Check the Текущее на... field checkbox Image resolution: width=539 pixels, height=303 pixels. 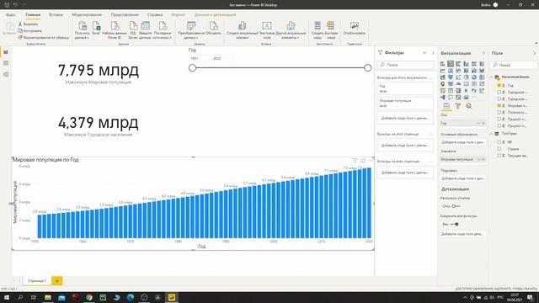499,156
